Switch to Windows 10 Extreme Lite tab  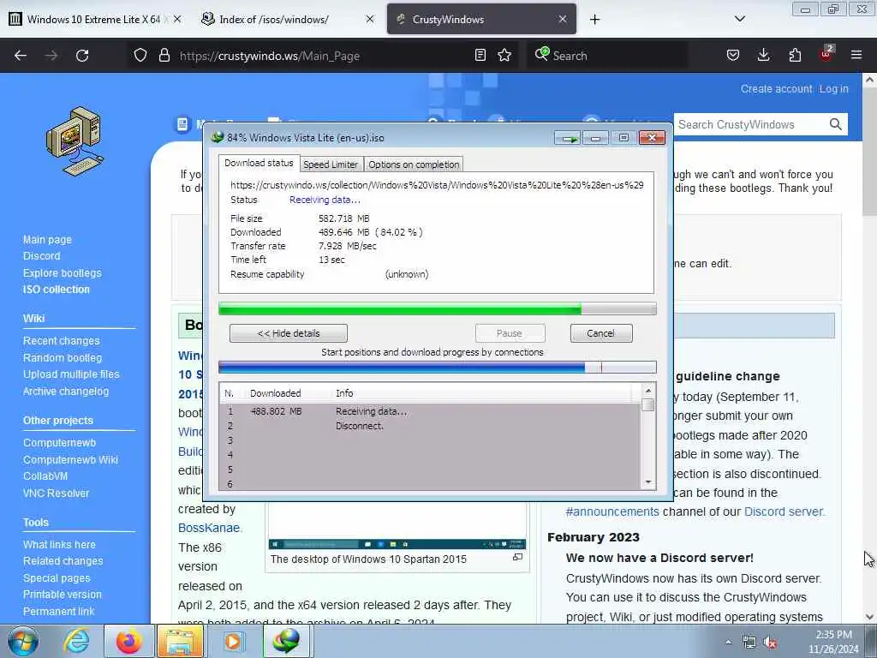coord(95,20)
